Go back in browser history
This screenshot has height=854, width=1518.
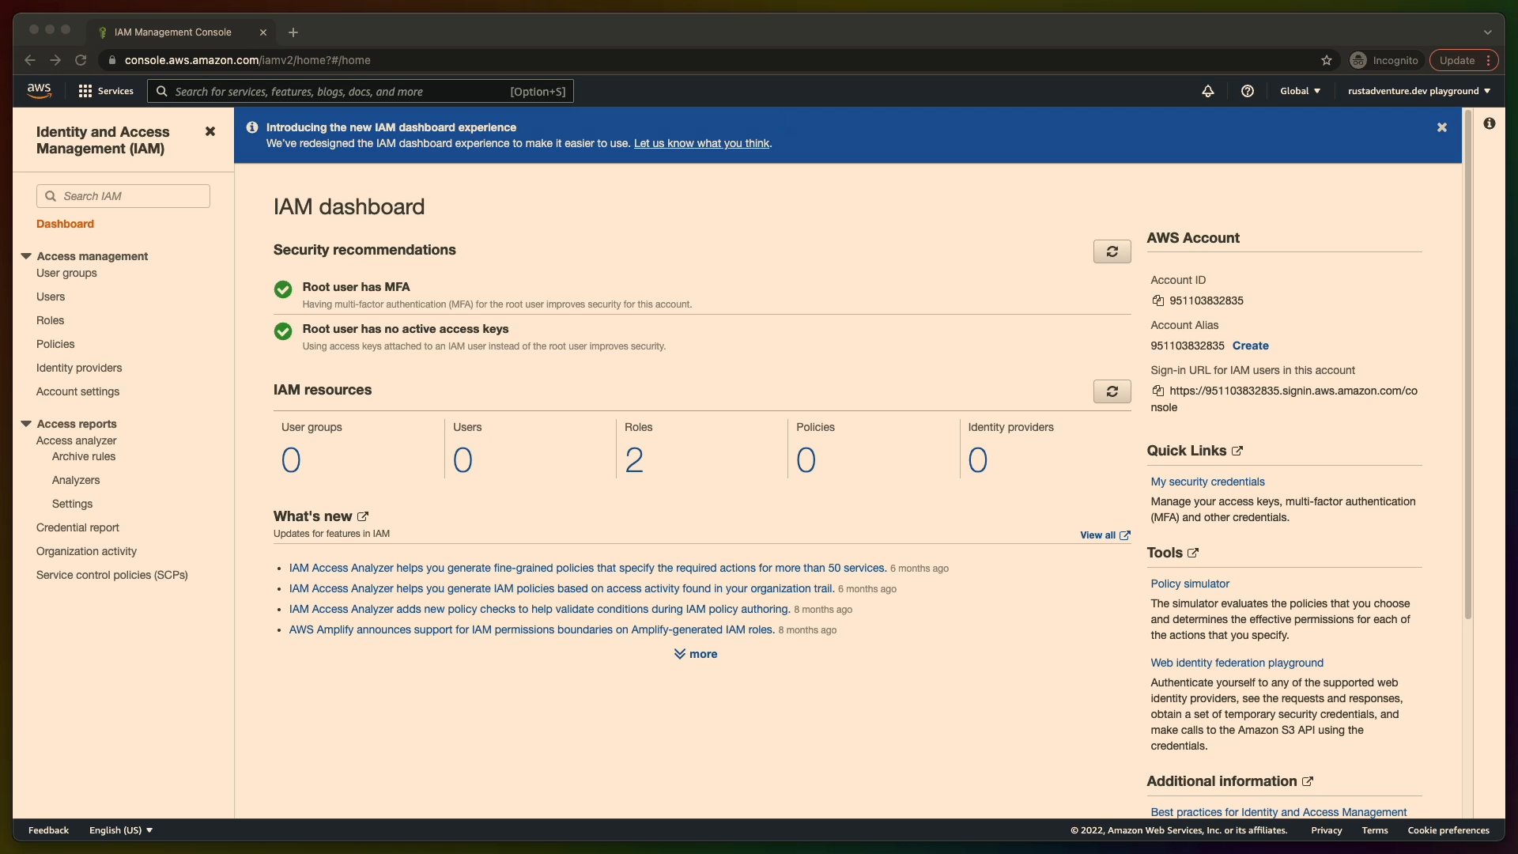(30, 60)
